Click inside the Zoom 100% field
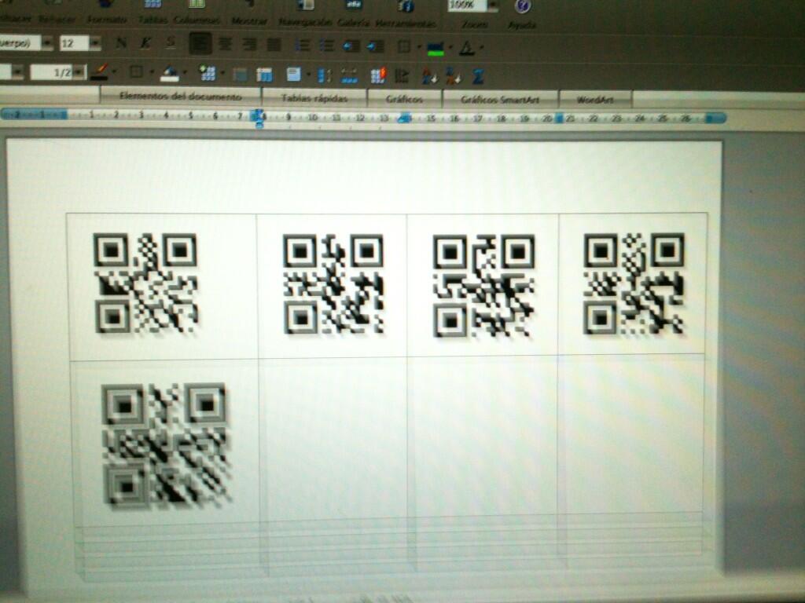This screenshot has width=805, height=603. (466, 5)
